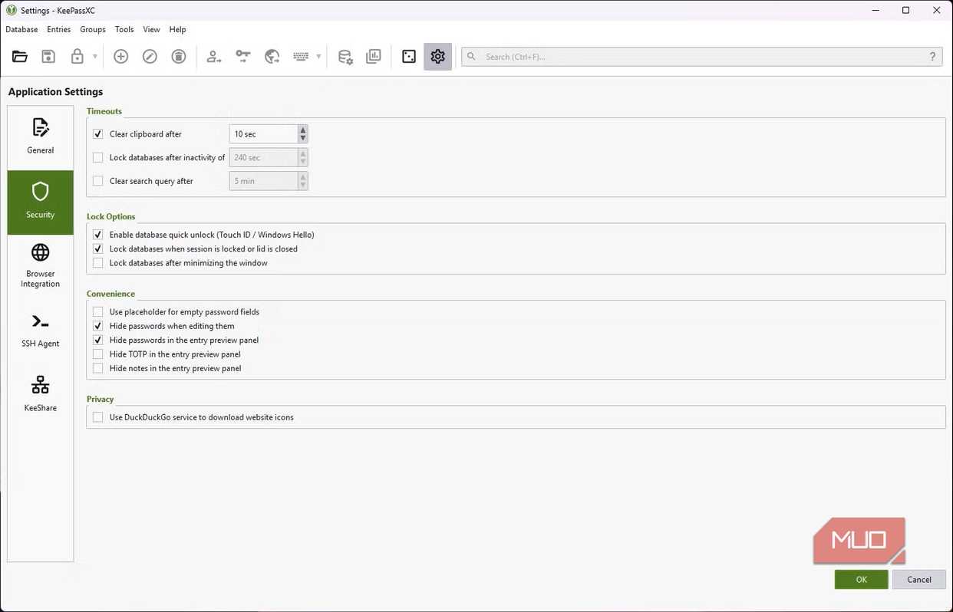The height and width of the screenshot is (612, 953).
Task: Select the Browser Integration category
Action: coord(41,265)
